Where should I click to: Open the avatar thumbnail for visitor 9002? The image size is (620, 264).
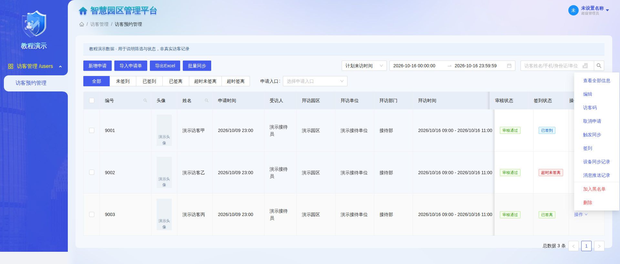(164, 173)
